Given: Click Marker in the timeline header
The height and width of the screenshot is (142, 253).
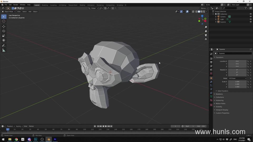Looking at the screenshot, I should point(31,126).
